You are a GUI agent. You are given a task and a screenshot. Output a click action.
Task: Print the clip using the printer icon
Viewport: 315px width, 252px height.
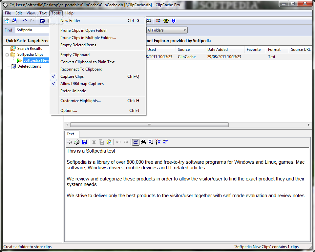click(x=77, y=142)
